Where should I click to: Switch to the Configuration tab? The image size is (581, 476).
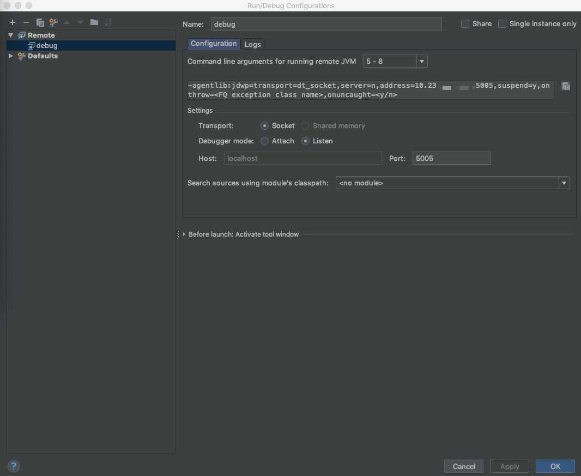pos(214,44)
